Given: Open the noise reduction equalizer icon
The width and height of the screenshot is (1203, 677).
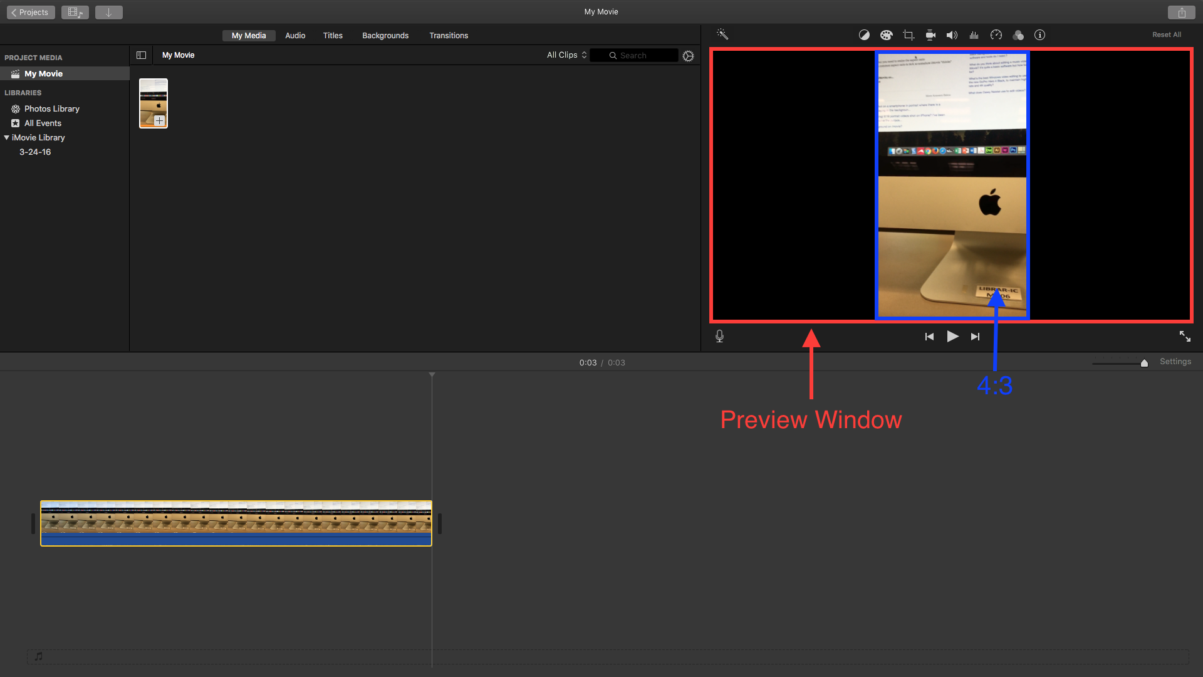Looking at the screenshot, I should click(974, 35).
